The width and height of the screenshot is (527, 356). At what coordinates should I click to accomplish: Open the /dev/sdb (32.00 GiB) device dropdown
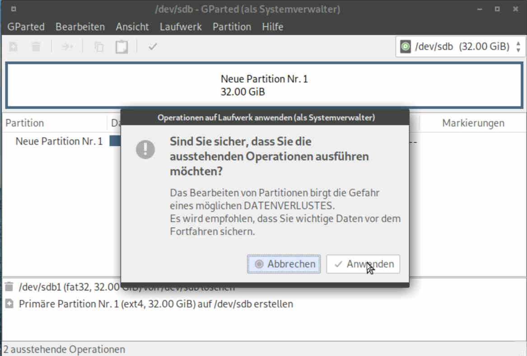460,47
